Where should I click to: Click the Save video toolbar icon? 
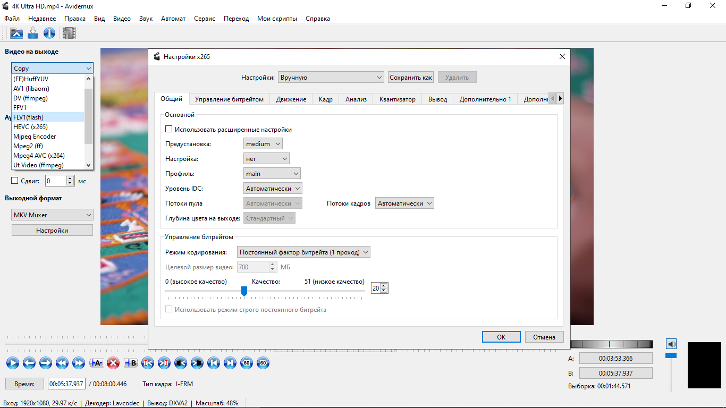[x=33, y=33]
